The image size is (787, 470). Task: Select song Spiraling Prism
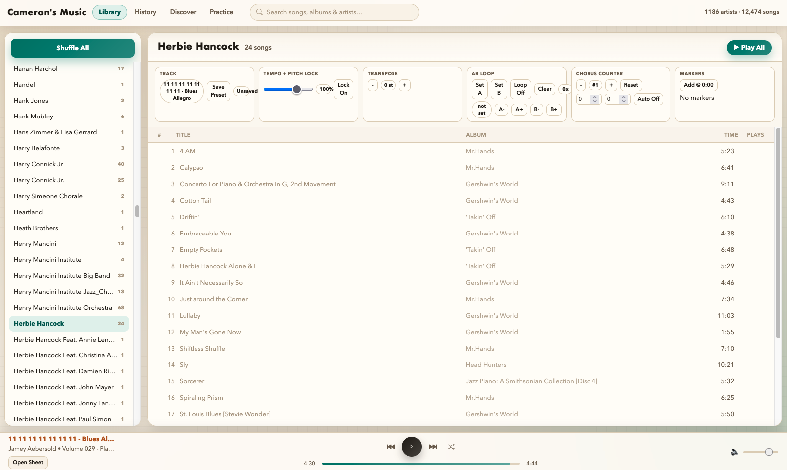click(x=462, y=398)
